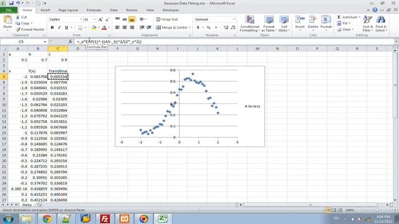The width and height of the screenshot is (399, 224).
Task: Click Increase Indent icon
Action: [x=149, y=27]
